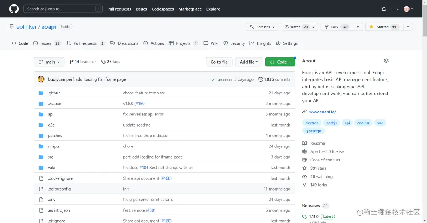Open the .vscode folder
The width and height of the screenshot is (427, 223).
55,104
